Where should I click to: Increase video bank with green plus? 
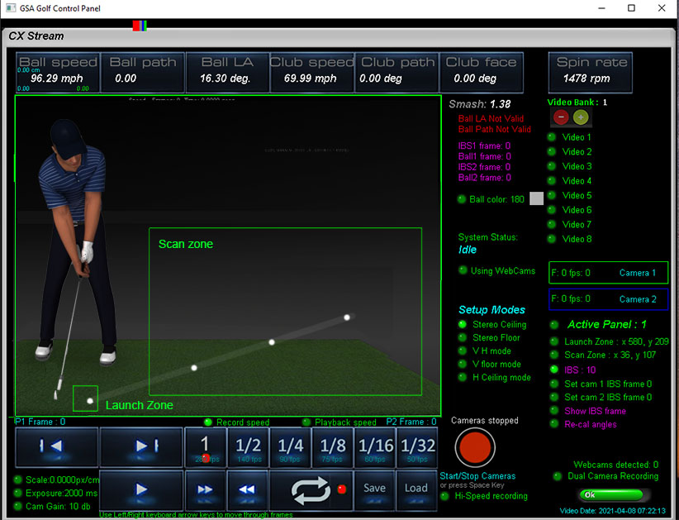click(x=581, y=117)
